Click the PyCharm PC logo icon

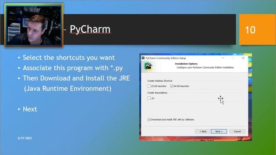(x=148, y=66)
